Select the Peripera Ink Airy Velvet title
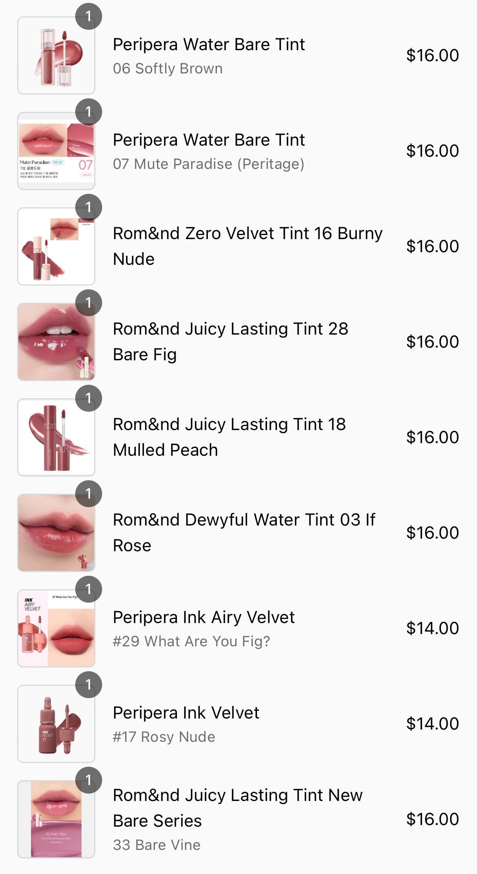Screen dimensions: 477x874 203,617
